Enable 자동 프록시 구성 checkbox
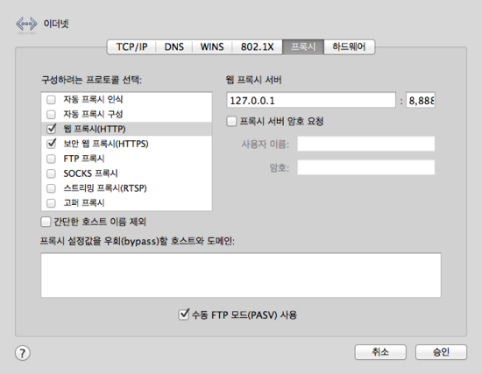Viewport: 482px width, 374px height. click(x=51, y=115)
